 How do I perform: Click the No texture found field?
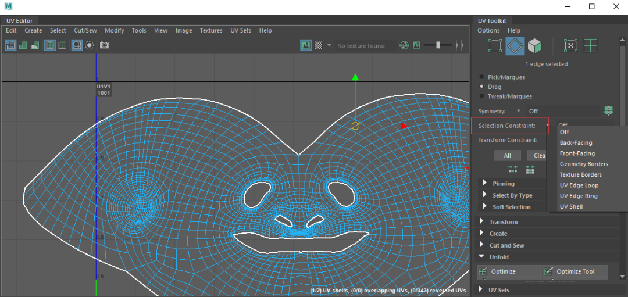pyautogui.click(x=365, y=46)
